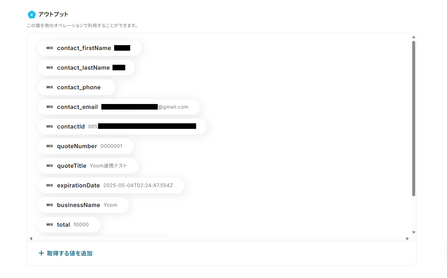Click the horizontal scrollbar right arrow
This screenshot has height=278, width=447.
click(x=407, y=238)
